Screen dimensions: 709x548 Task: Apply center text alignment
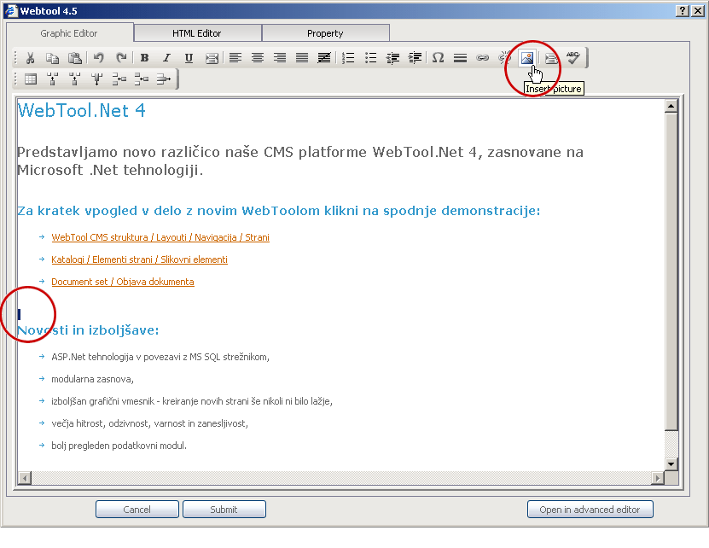tap(257, 58)
